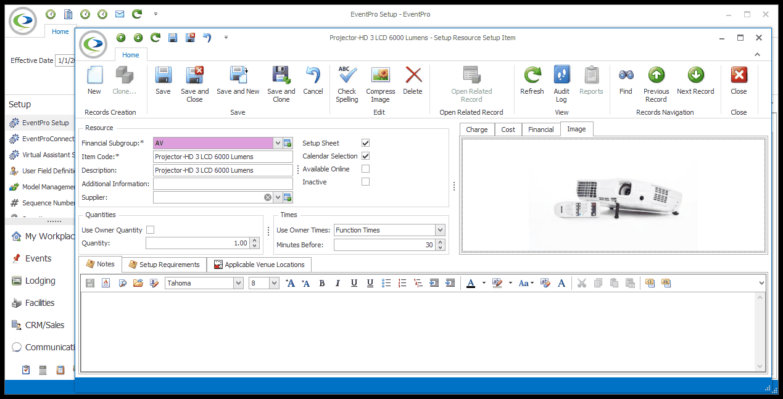The image size is (783, 399).
Task: Grow font size in notes toolbar
Action: click(x=290, y=283)
